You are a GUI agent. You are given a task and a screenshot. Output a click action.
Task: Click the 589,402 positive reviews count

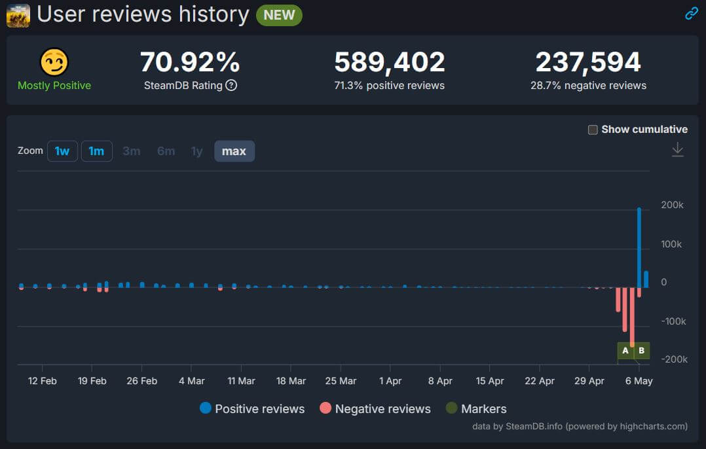[x=390, y=62]
